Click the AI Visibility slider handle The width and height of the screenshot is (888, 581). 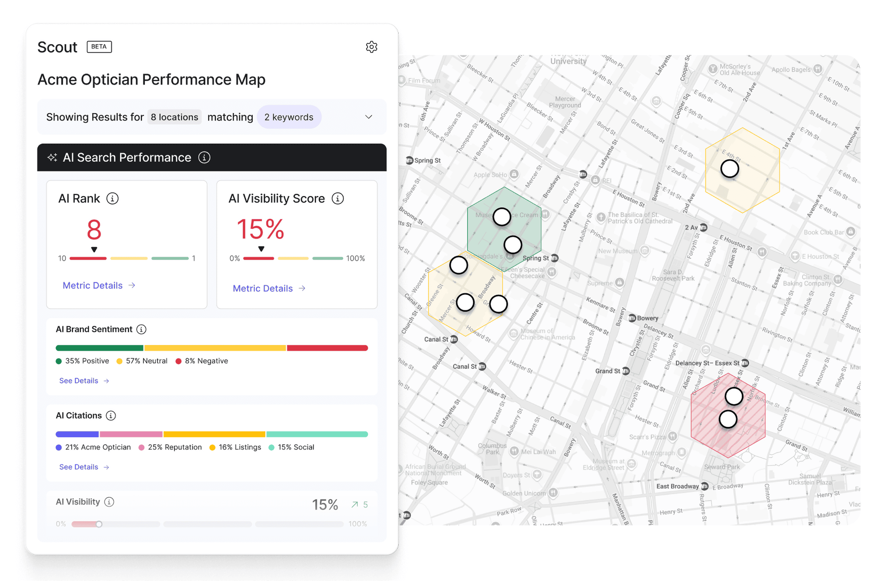point(99,524)
